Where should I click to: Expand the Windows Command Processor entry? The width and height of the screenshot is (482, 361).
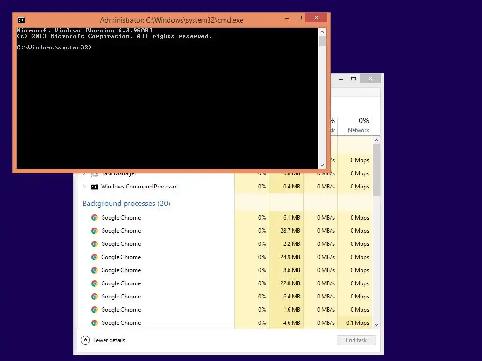click(84, 186)
